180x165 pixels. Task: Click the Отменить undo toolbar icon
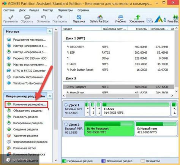coord(43,19)
